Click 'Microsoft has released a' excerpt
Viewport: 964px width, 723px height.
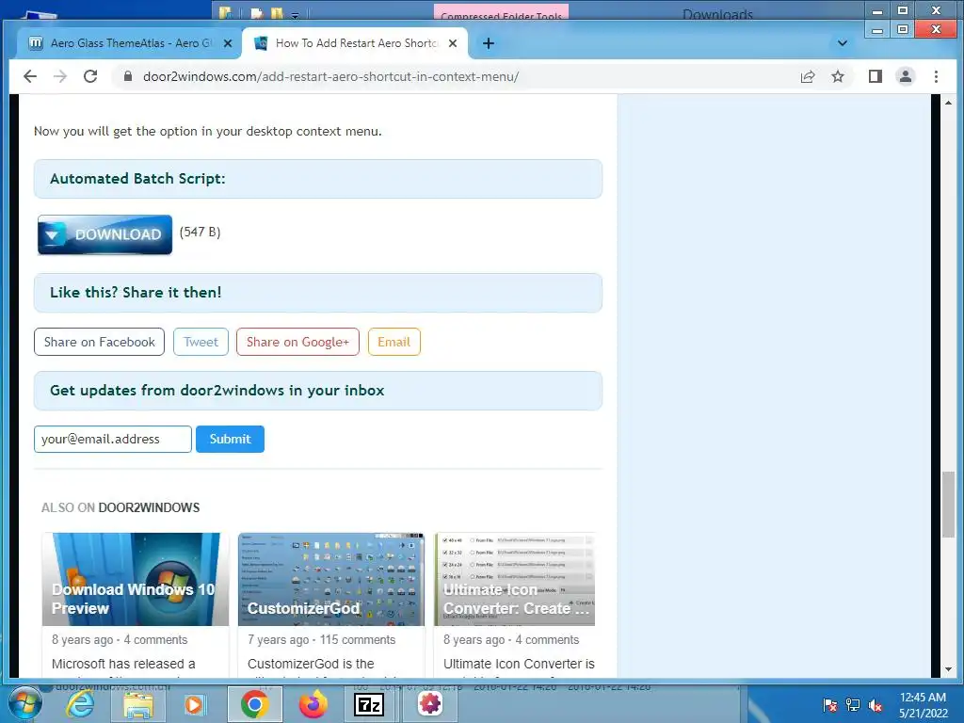coord(123,664)
